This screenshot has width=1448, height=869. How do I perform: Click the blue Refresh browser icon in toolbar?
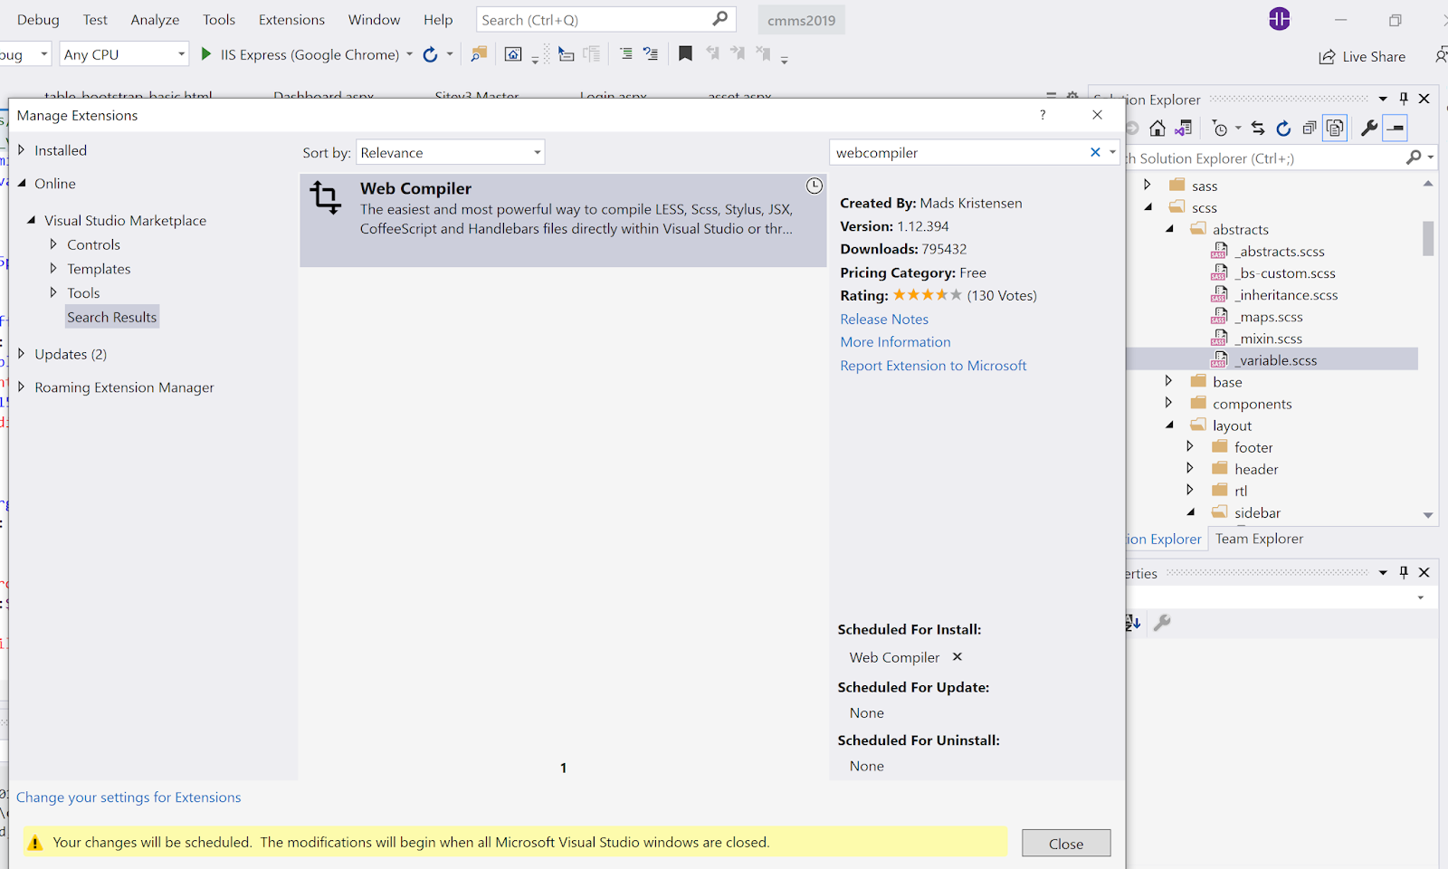click(431, 54)
